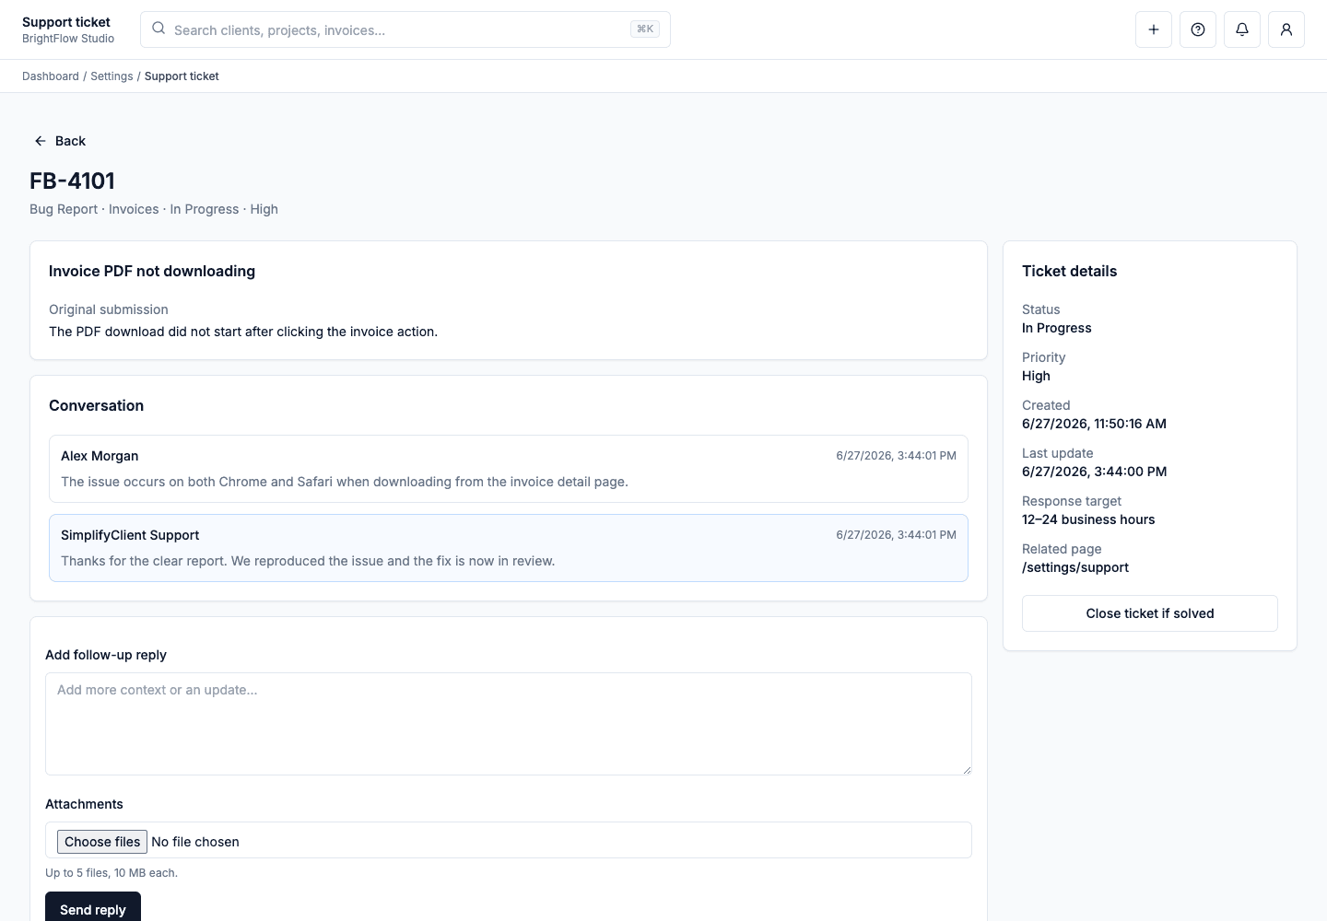Open the user profile icon
This screenshot has width=1327, height=921.
point(1286,29)
